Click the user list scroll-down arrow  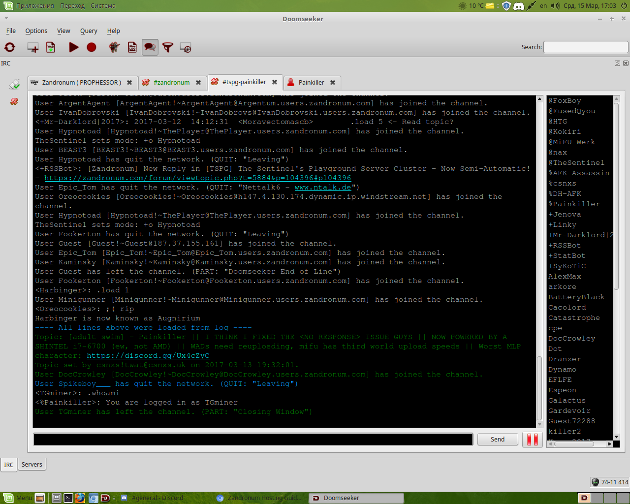616,437
